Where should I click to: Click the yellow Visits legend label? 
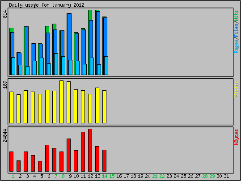237,89
